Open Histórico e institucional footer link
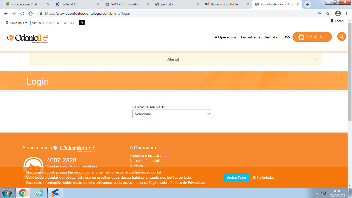The width and height of the screenshot is (352, 198). 149,155
